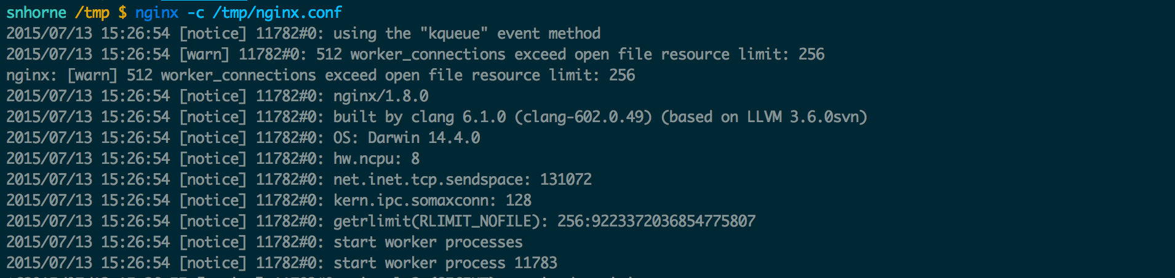This screenshot has height=278, width=1175.
Task: Click the nginx command in the prompt
Action: [156, 12]
